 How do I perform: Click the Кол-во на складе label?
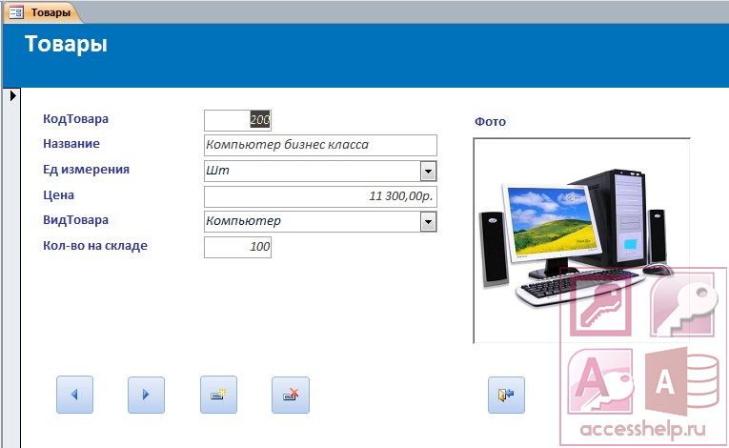[x=95, y=246]
